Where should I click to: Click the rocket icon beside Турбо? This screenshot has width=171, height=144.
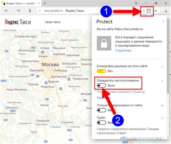pyautogui.click(x=162, y=118)
